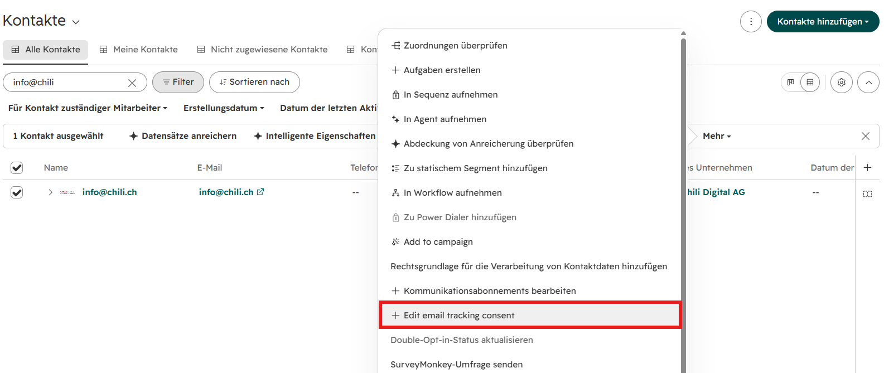Open the Erstellungsdatum filter dropdown
This screenshot has height=373, width=884.
(224, 108)
